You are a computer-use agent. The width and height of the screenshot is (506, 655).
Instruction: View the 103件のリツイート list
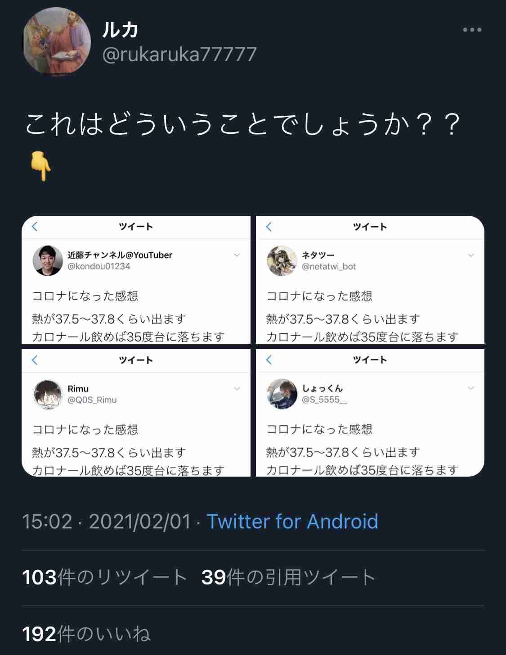click(104, 578)
